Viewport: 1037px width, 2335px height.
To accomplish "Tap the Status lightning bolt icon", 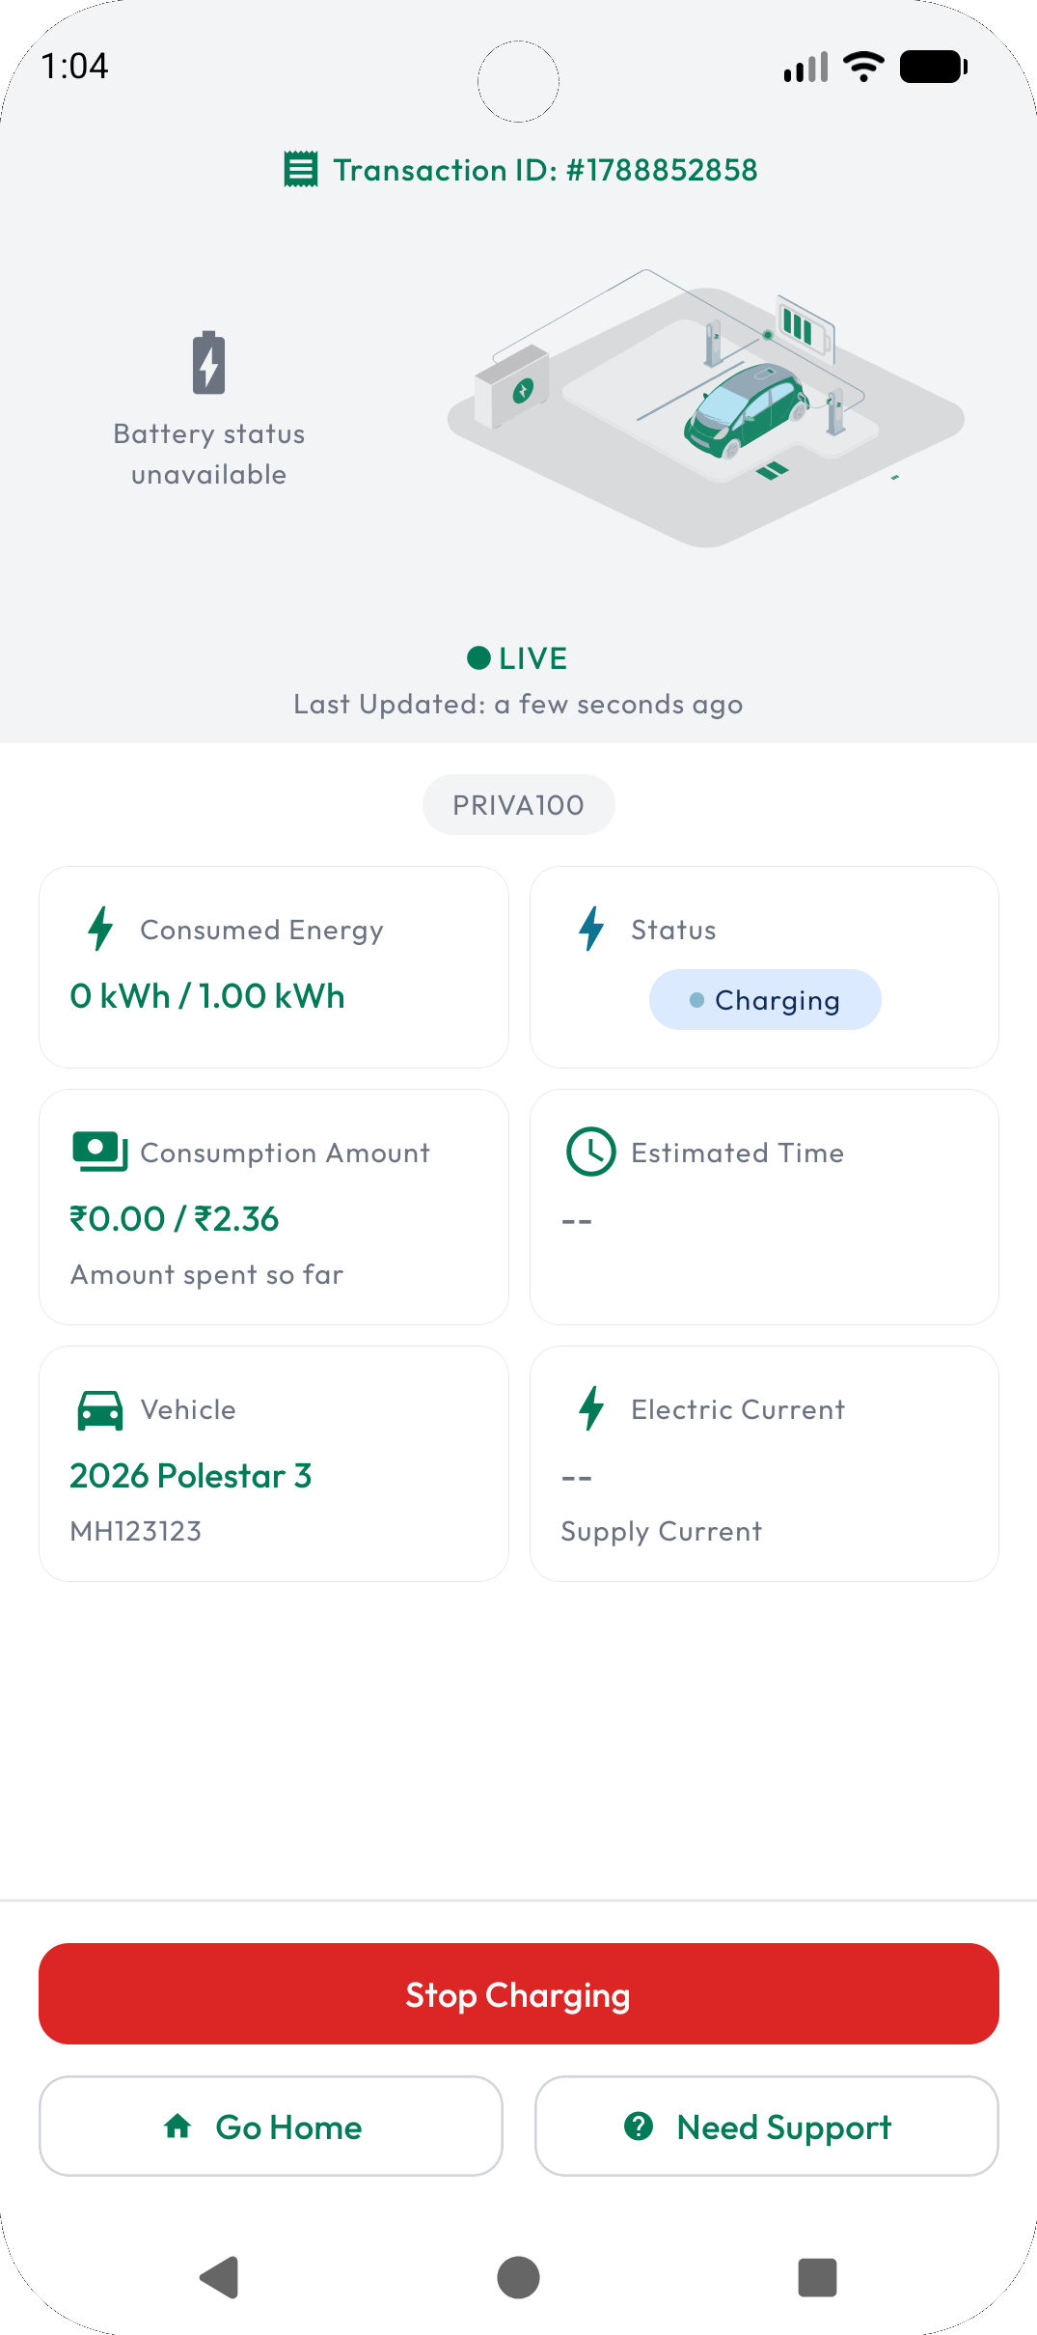I will 591,929.
